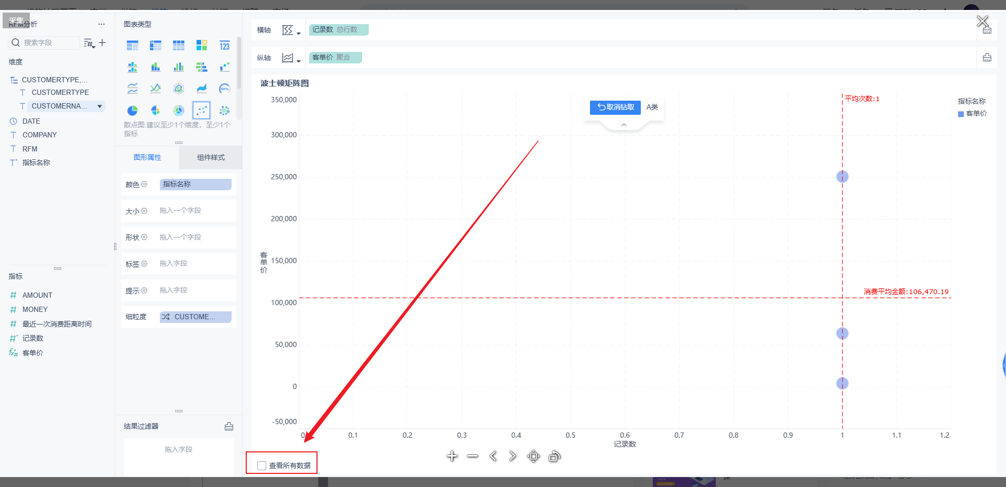
Task: Select the RFM dimension field
Action: click(x=30, y=149)
